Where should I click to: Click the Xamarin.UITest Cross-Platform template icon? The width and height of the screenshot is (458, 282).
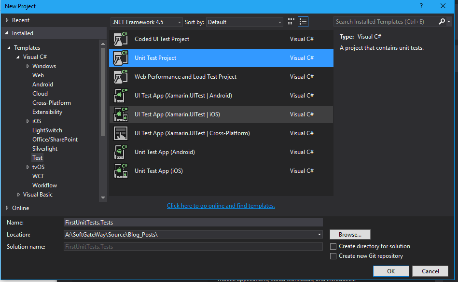click(x=120, y=133)
